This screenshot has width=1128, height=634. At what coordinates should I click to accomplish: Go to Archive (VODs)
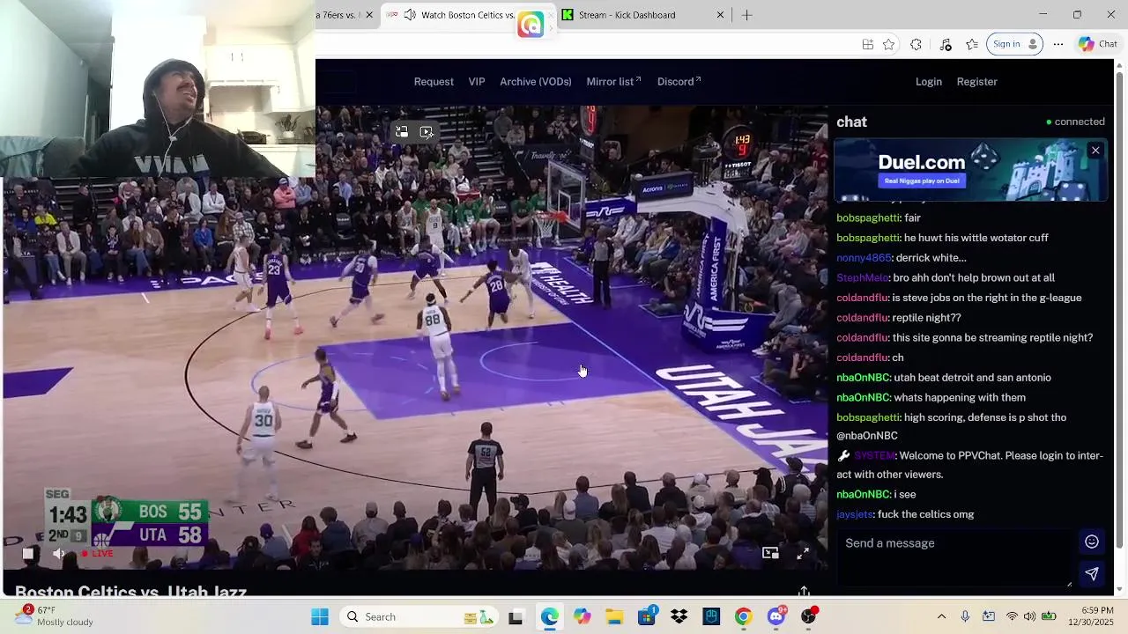[x=536, y=82]
